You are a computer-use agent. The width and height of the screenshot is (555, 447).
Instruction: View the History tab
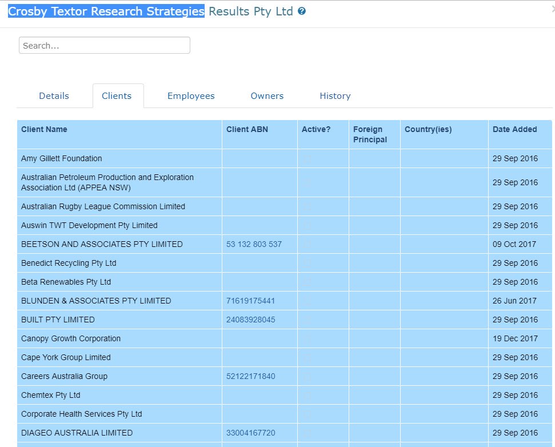[335, 96]
